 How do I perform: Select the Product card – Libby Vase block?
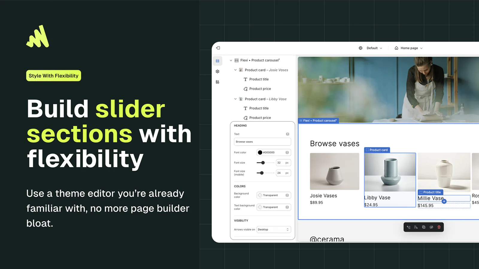266,99
